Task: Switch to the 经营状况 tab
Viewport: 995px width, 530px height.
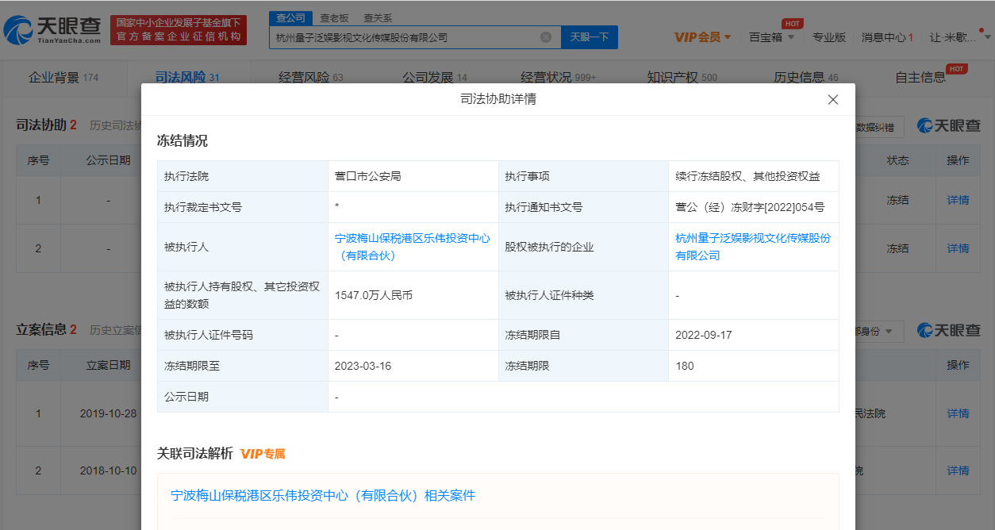Action: pos(559,77)
